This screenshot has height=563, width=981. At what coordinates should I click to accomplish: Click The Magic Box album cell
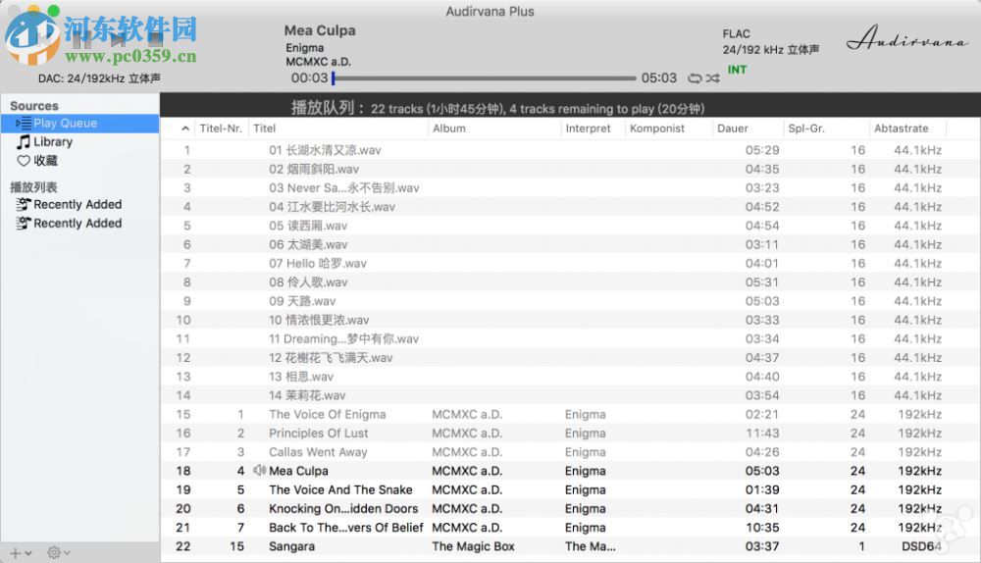(x=473, y=546)
